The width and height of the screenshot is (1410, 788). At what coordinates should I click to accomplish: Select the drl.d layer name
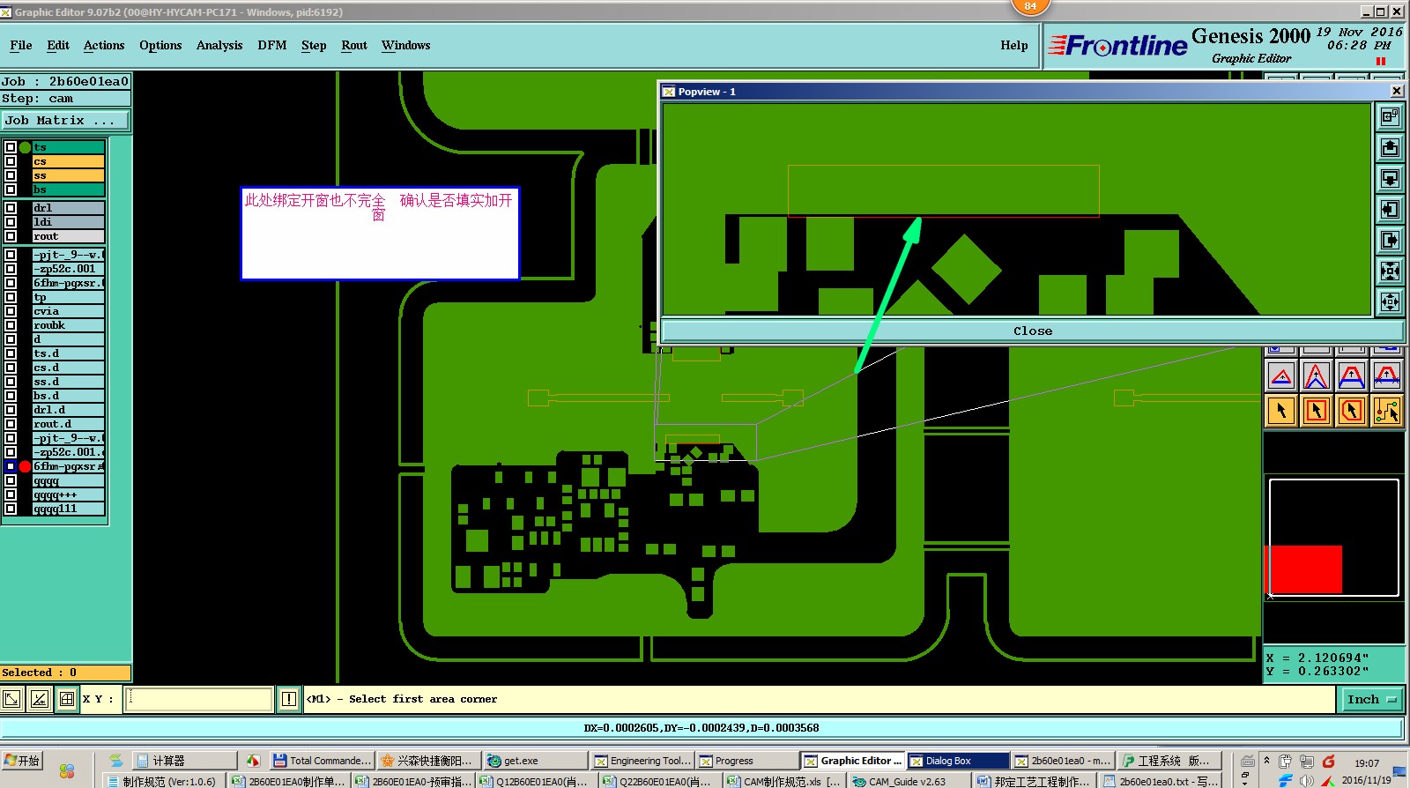click(x=69, y=410)
